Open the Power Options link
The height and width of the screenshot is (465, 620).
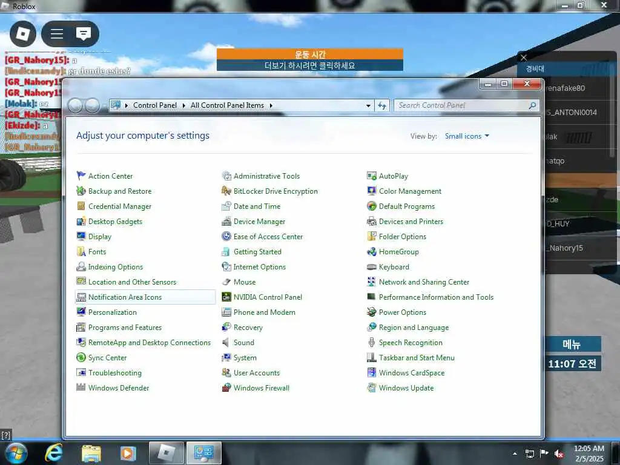coord(403,312)
